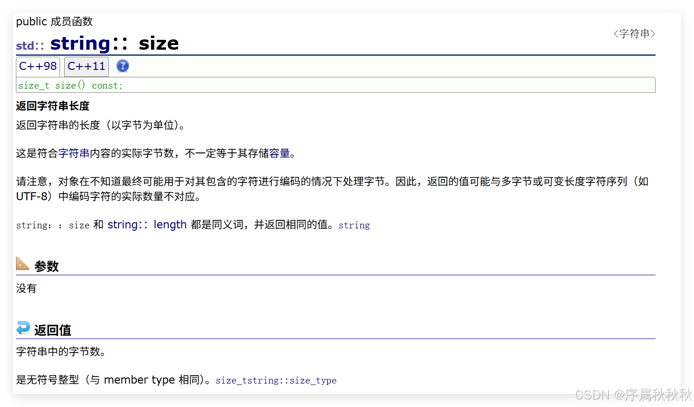
Task: Click the std::string::size page title
Action: [97, 43]
